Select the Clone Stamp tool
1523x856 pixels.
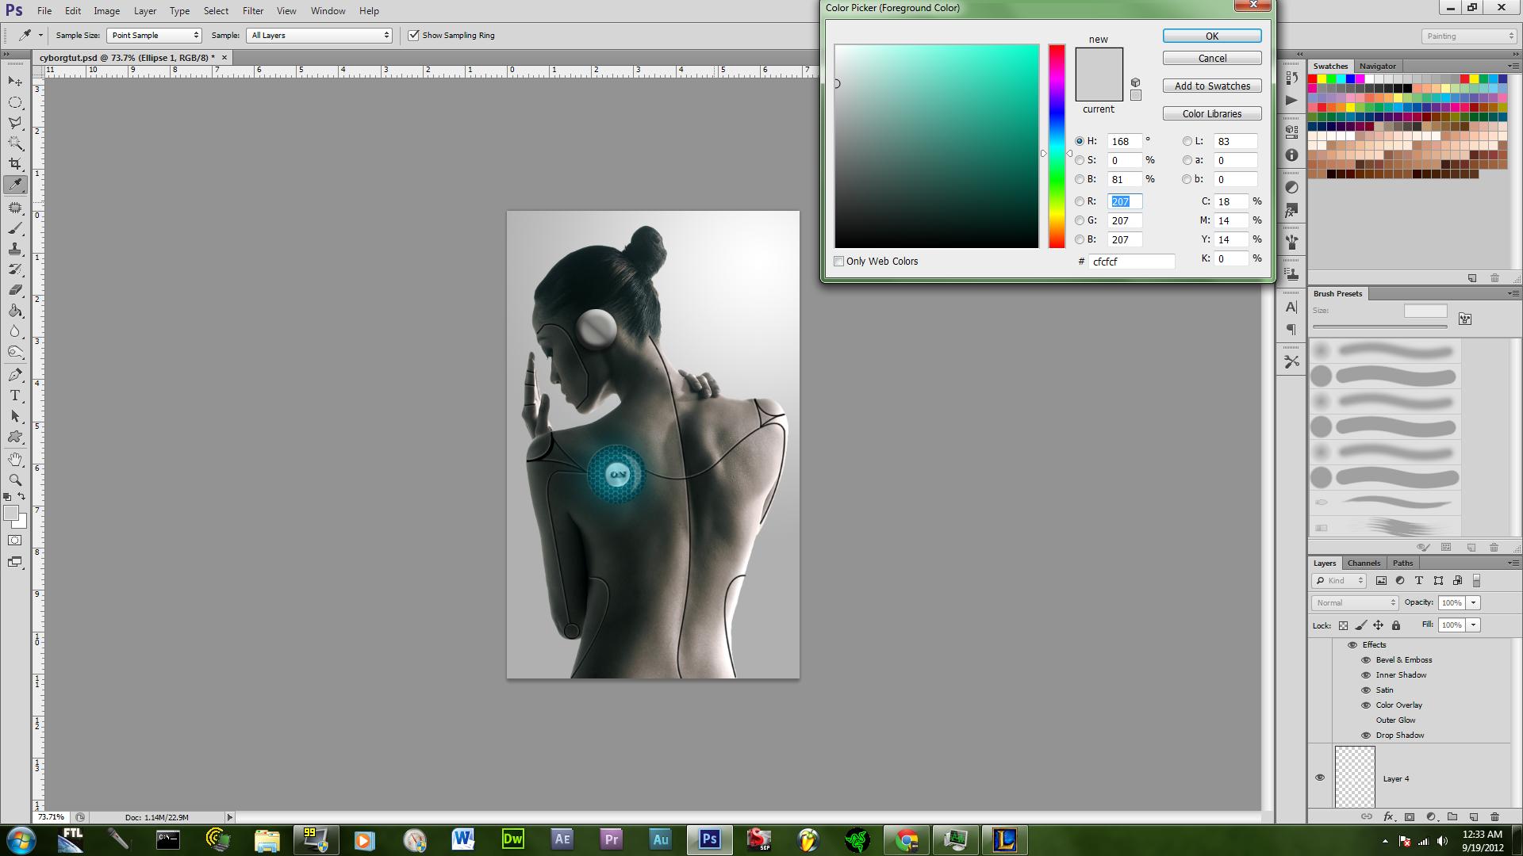pos(15,249)
